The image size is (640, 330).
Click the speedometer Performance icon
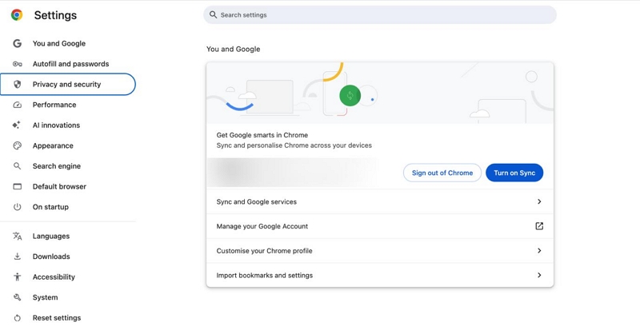click(17, 105)
